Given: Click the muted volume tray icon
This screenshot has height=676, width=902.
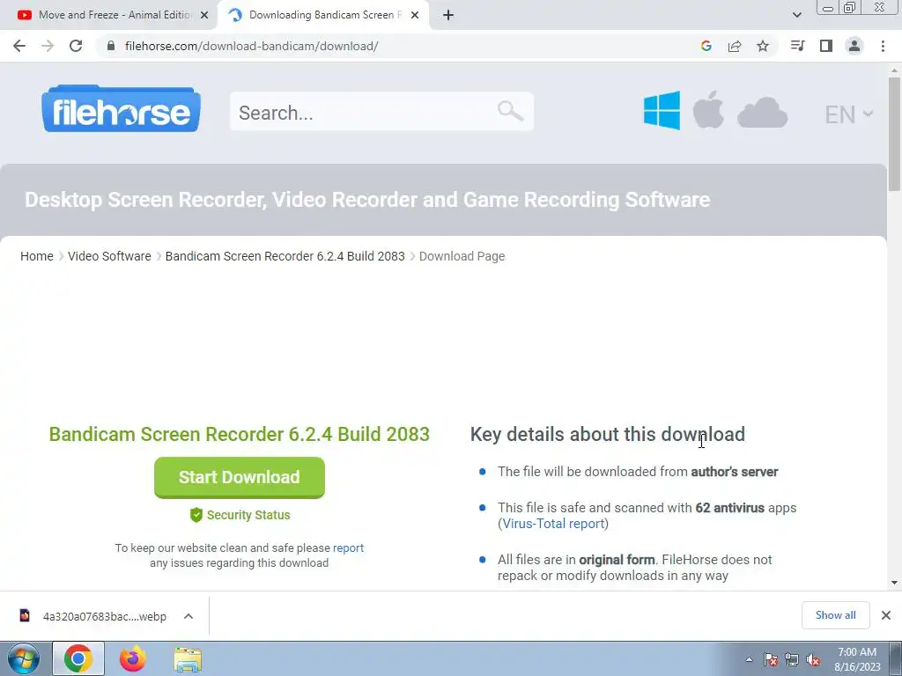Looking at the screenshot, I should tap(813, 660).
